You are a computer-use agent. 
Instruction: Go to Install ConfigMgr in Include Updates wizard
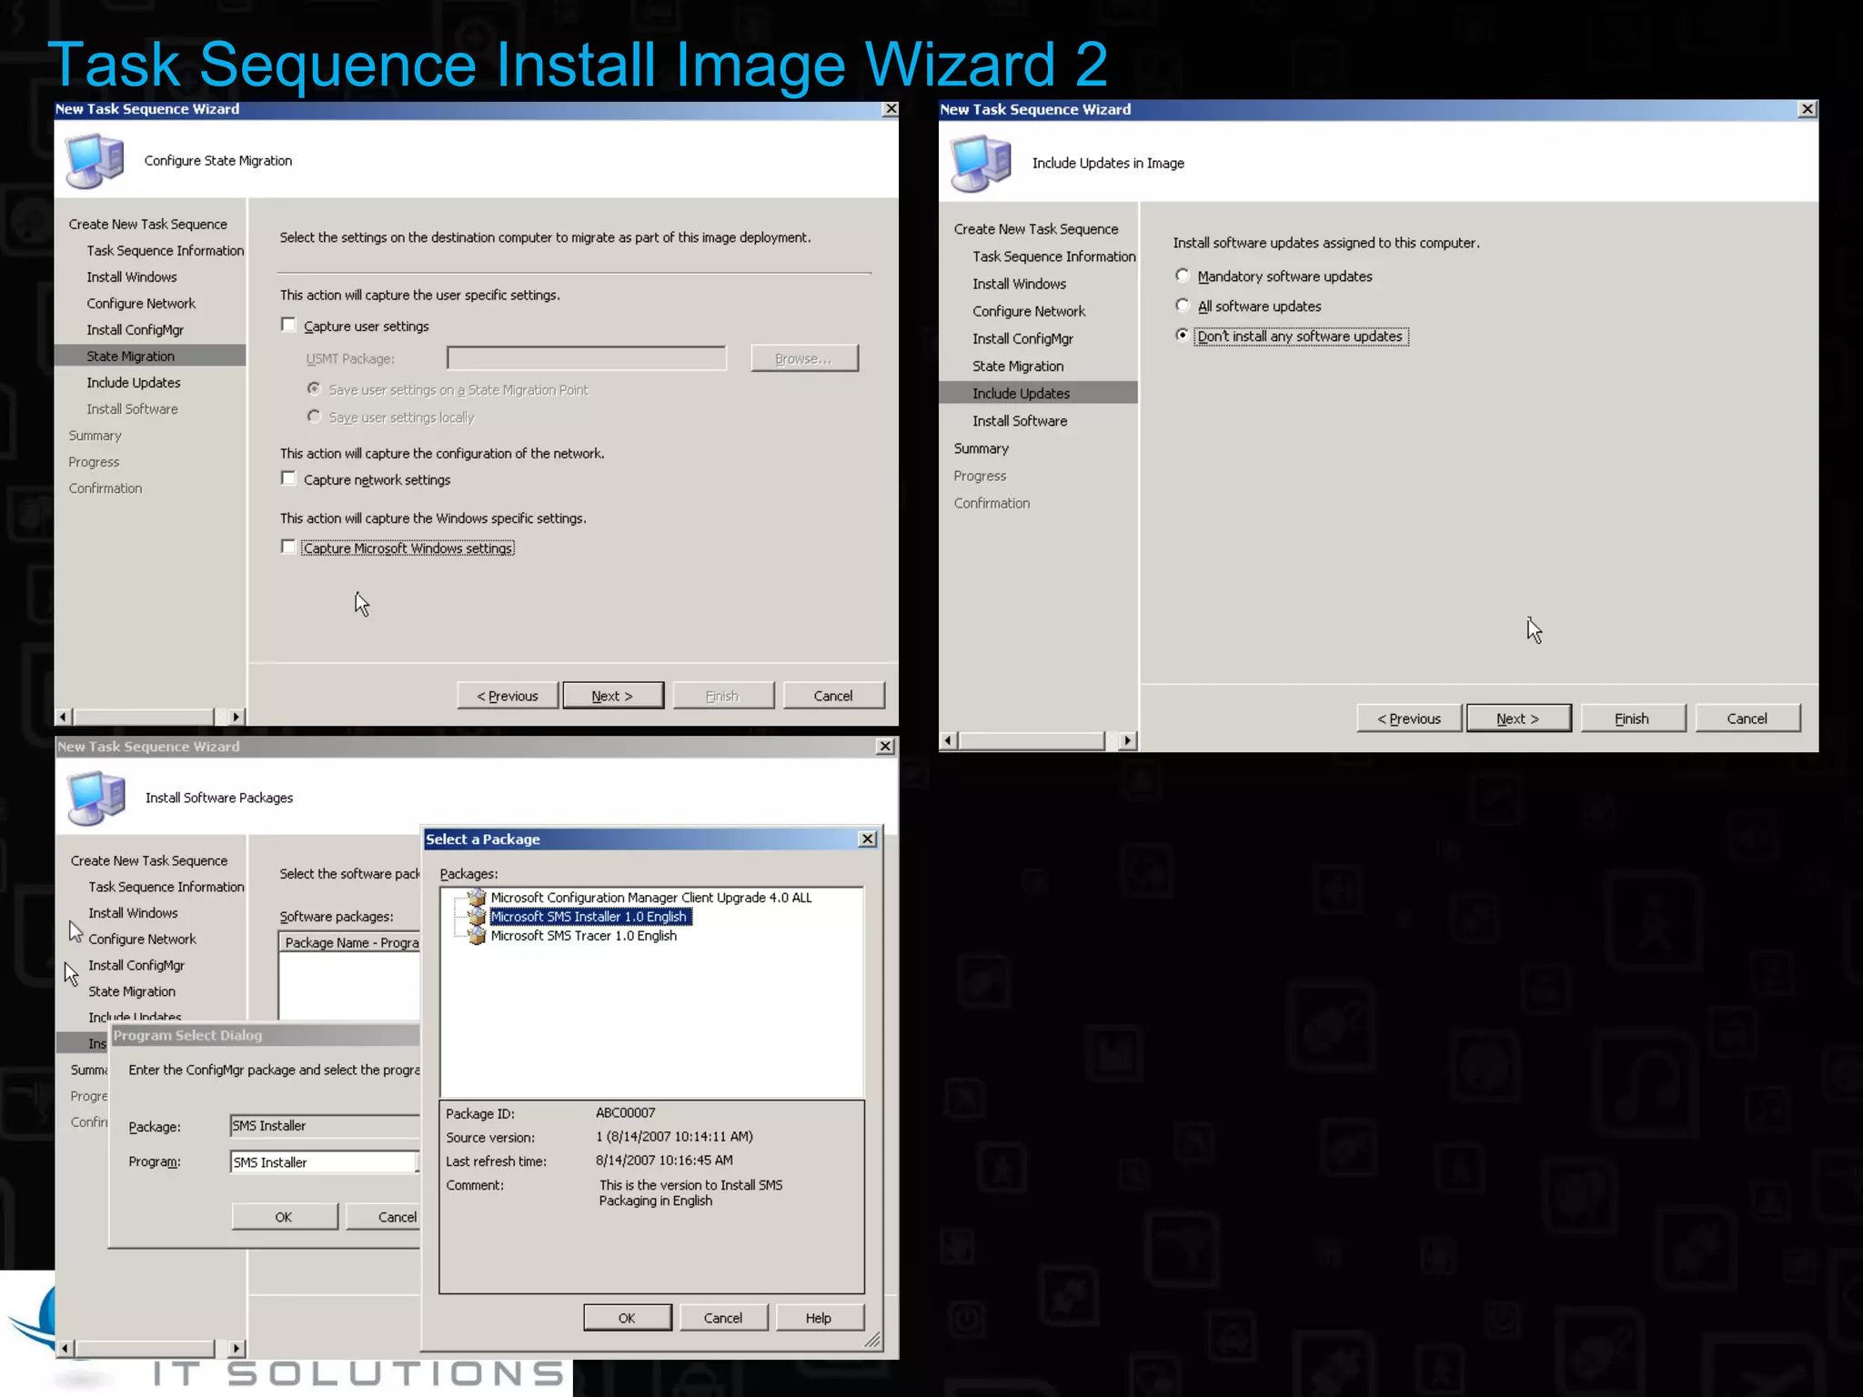[x=1022, y=339]
